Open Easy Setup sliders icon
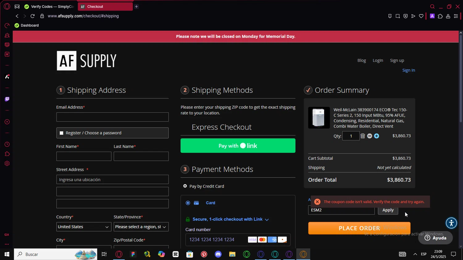 point(456,16)
